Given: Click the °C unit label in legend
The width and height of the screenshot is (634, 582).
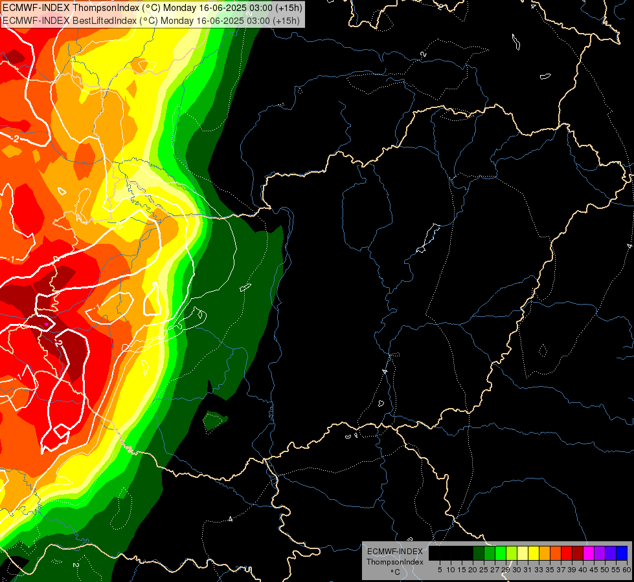Looking at the screenshot, I should (395, 572).
